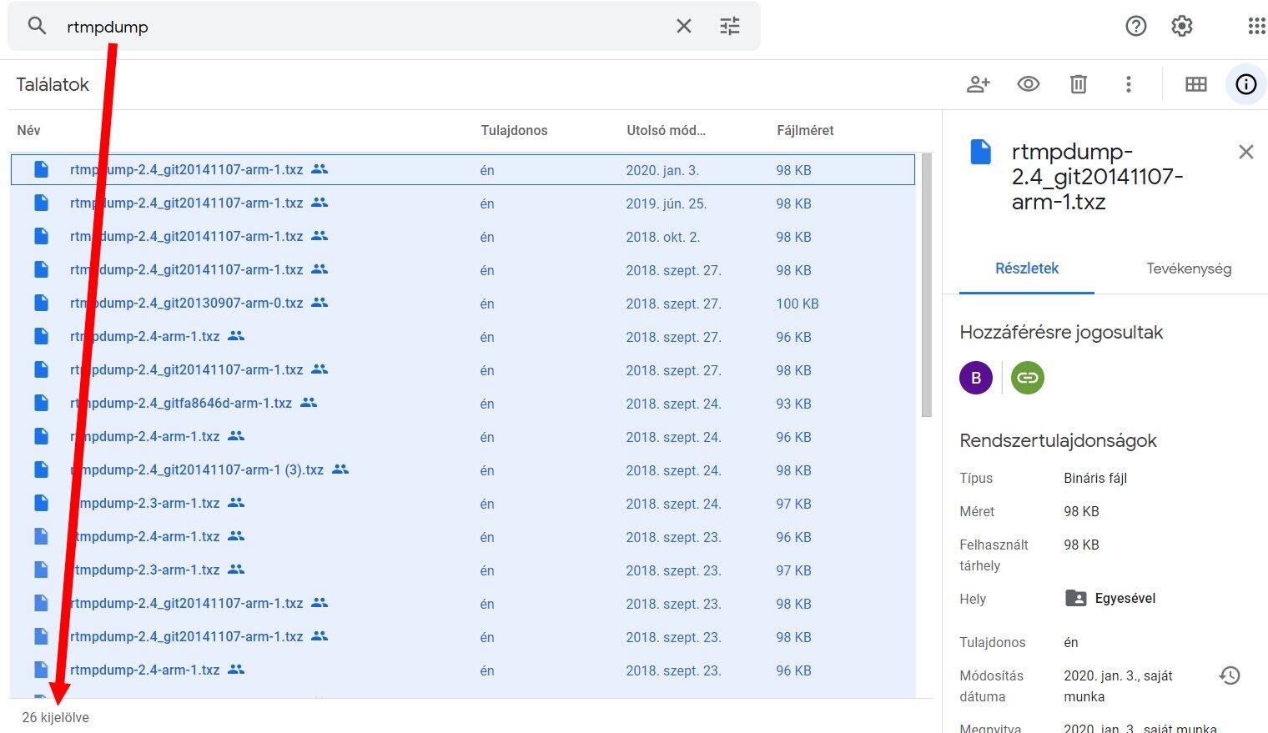Open the search filter options
This screenshot has height=733, width=1268.
pyautogui.click(x=730, y=26)
